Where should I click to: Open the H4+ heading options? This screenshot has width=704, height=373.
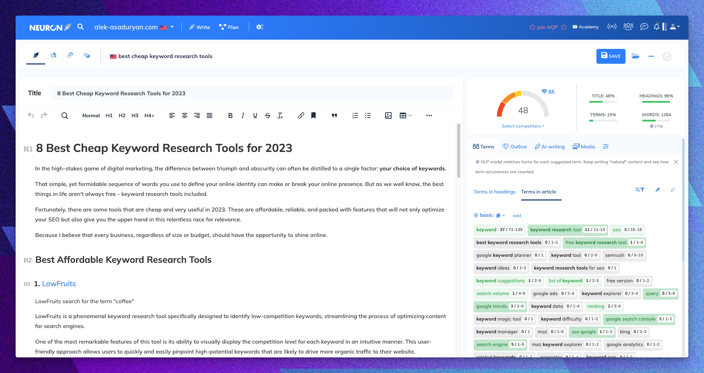coord(149,115)
